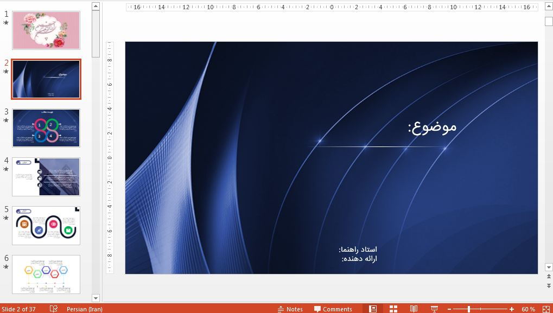Screen dimensions: 553x313
Task: Toggle the Notes pane
Action: tap(290, 309)
